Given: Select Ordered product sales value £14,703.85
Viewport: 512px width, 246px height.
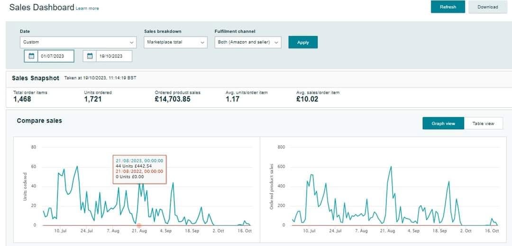Looking at the screenshot, I should coord(173,99).
